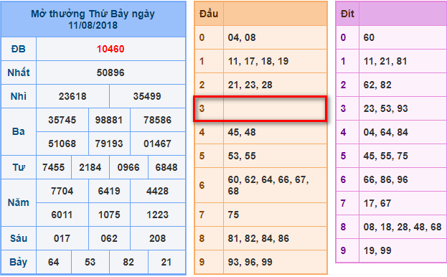Select Đít row values 45, 55, 75
Image resolution: width=447 pixels, height=277 pixels.
385,156
